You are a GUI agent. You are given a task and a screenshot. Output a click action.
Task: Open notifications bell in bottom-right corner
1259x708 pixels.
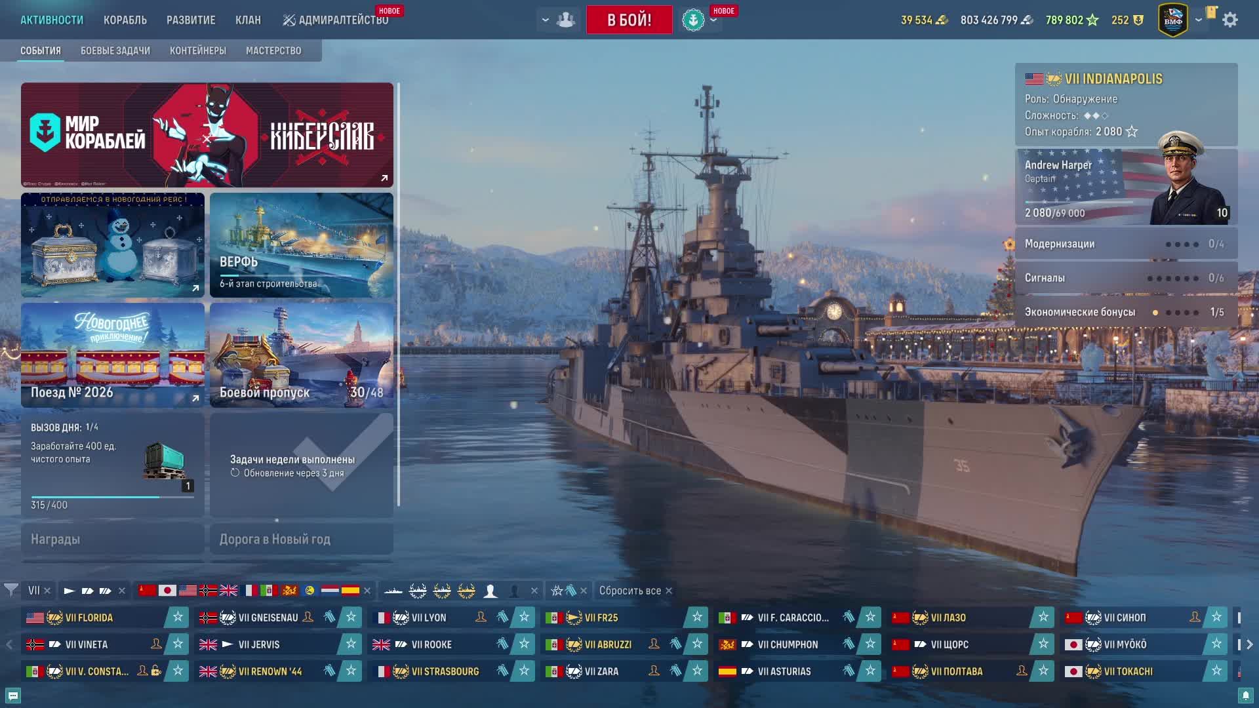point(1245,695)
